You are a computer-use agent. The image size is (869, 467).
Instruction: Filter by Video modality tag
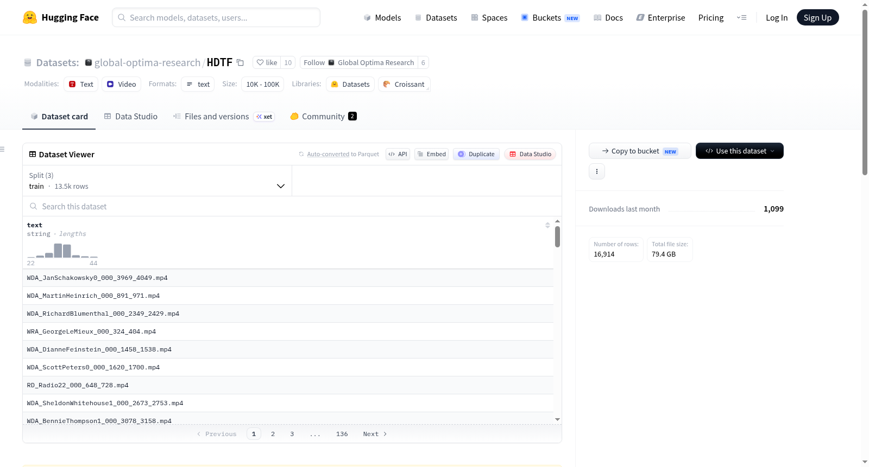tap(122, 84)
